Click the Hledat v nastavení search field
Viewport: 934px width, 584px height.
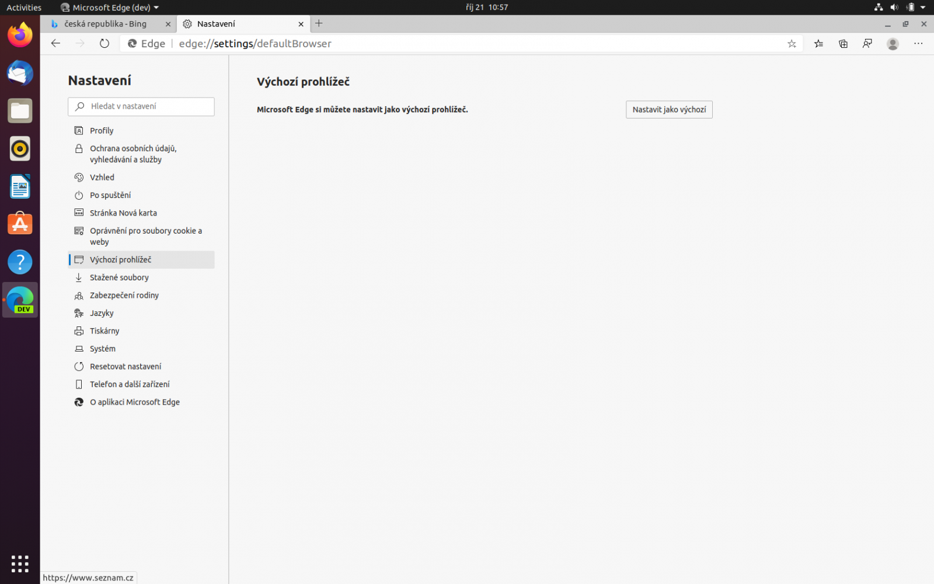[x=141, y=106]
